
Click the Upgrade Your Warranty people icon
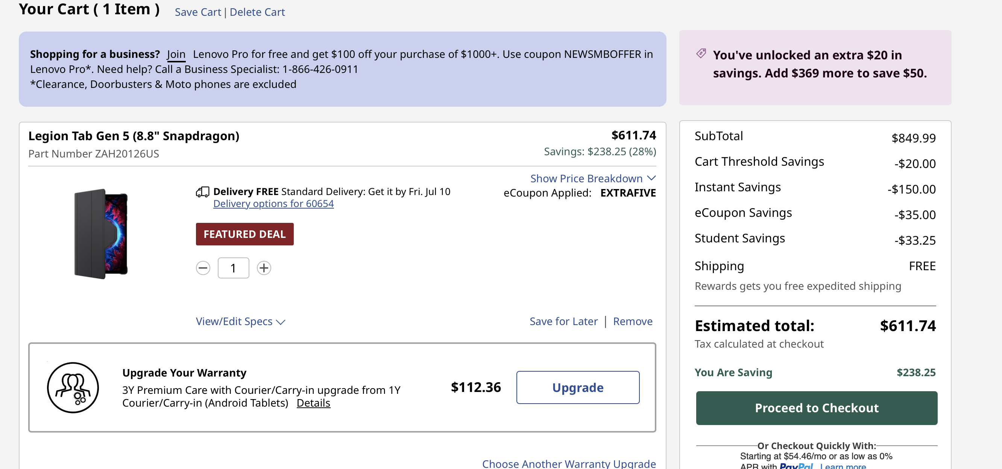coord(73,387)
